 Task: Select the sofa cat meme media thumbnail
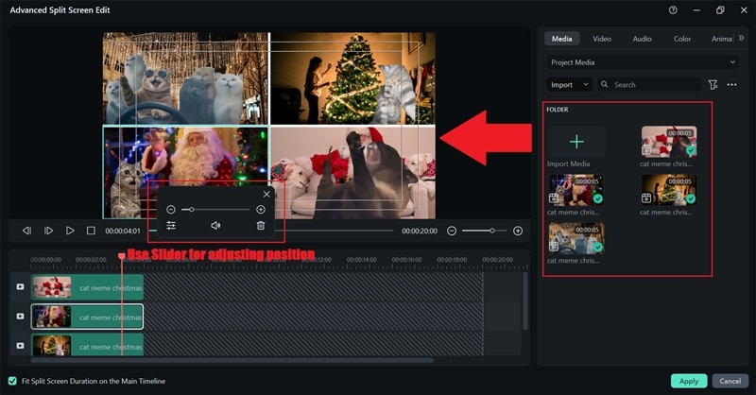669,142
